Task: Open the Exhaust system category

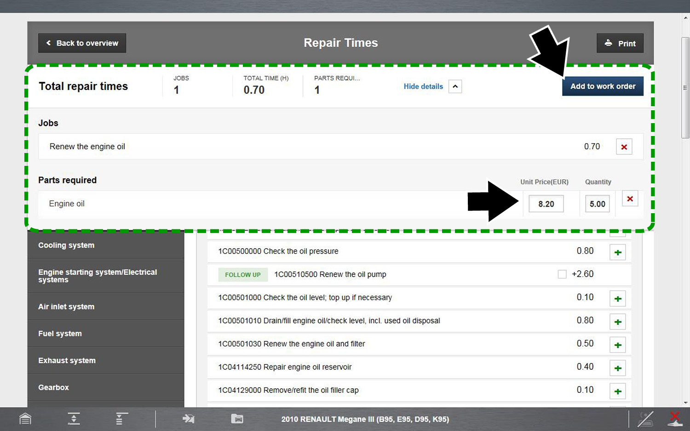Action: click(x=67, y=361)
